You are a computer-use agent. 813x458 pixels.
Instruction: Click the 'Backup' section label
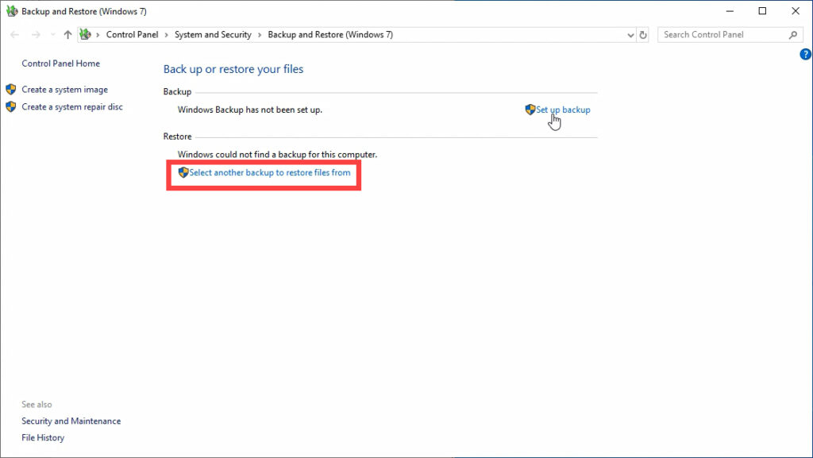177,92
